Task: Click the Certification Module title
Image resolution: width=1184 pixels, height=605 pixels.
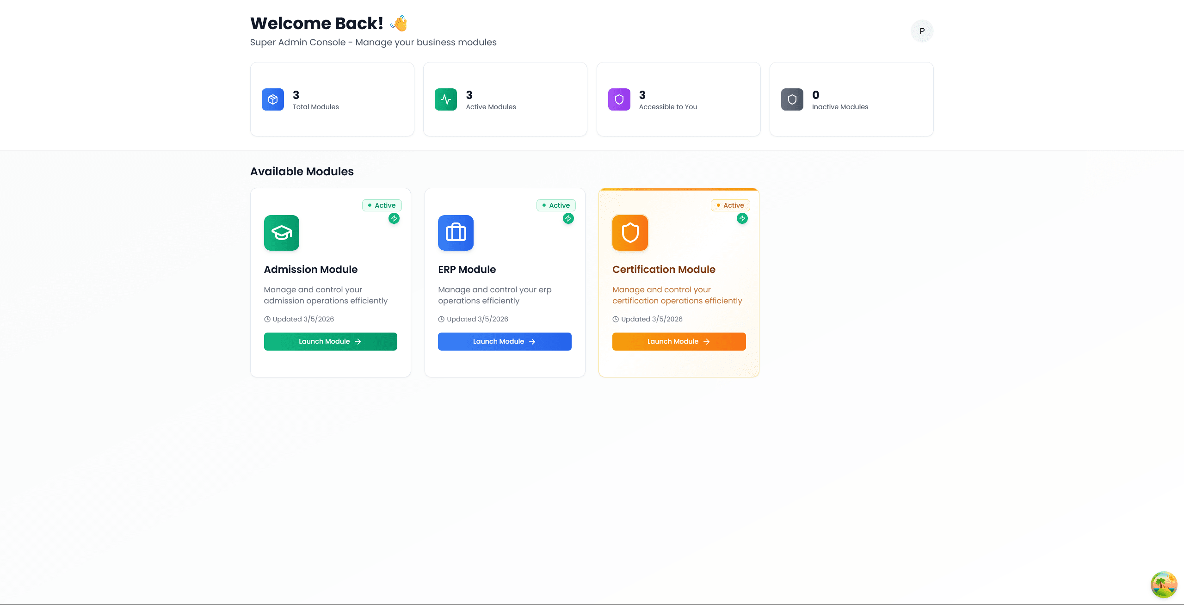Action: 664,269
